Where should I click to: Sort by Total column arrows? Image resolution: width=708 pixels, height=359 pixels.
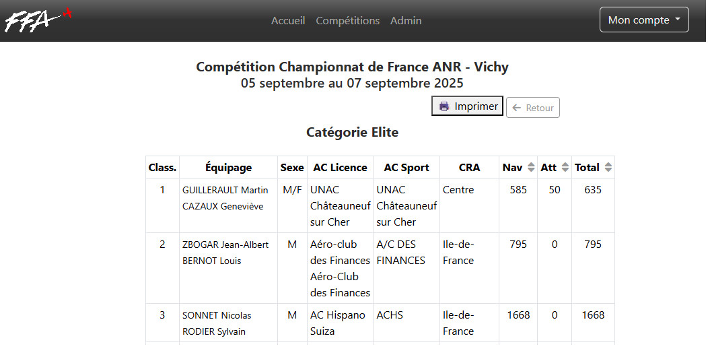(x=608, y=168)
